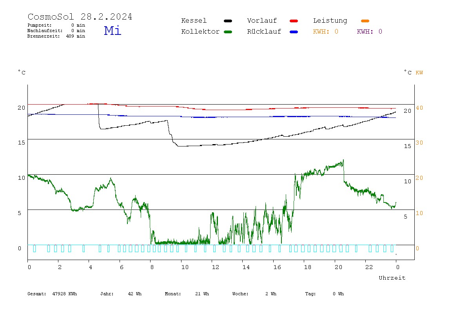Select the orange "KW" unit label
Image resolution: width=450 pixels, height=318 pixels.
coord(419,72)
